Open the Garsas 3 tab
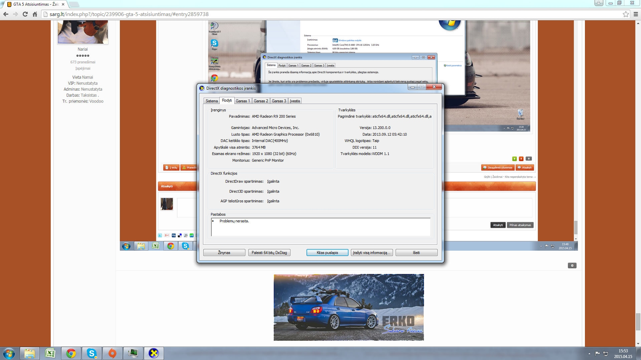Viewport: 641px width, 360px height. [279, 101]
